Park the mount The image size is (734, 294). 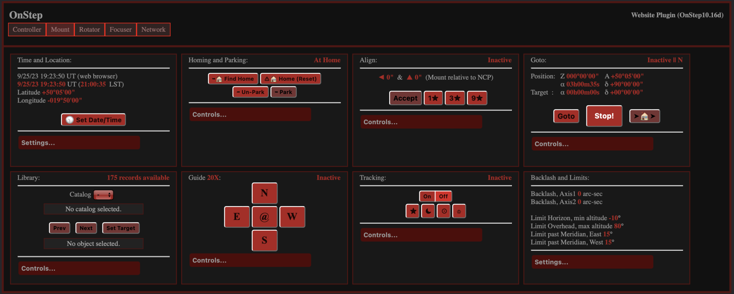[x=284, y=92]
